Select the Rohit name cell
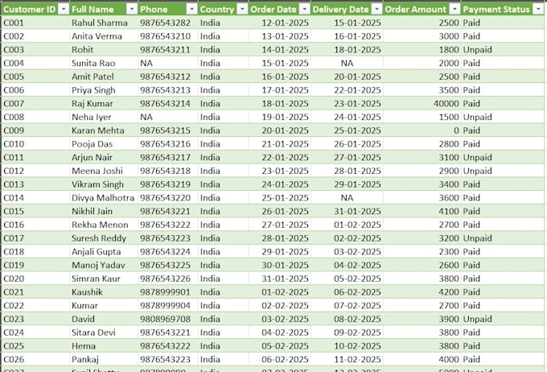Viewport: 547px width, 372px height. 104,50
